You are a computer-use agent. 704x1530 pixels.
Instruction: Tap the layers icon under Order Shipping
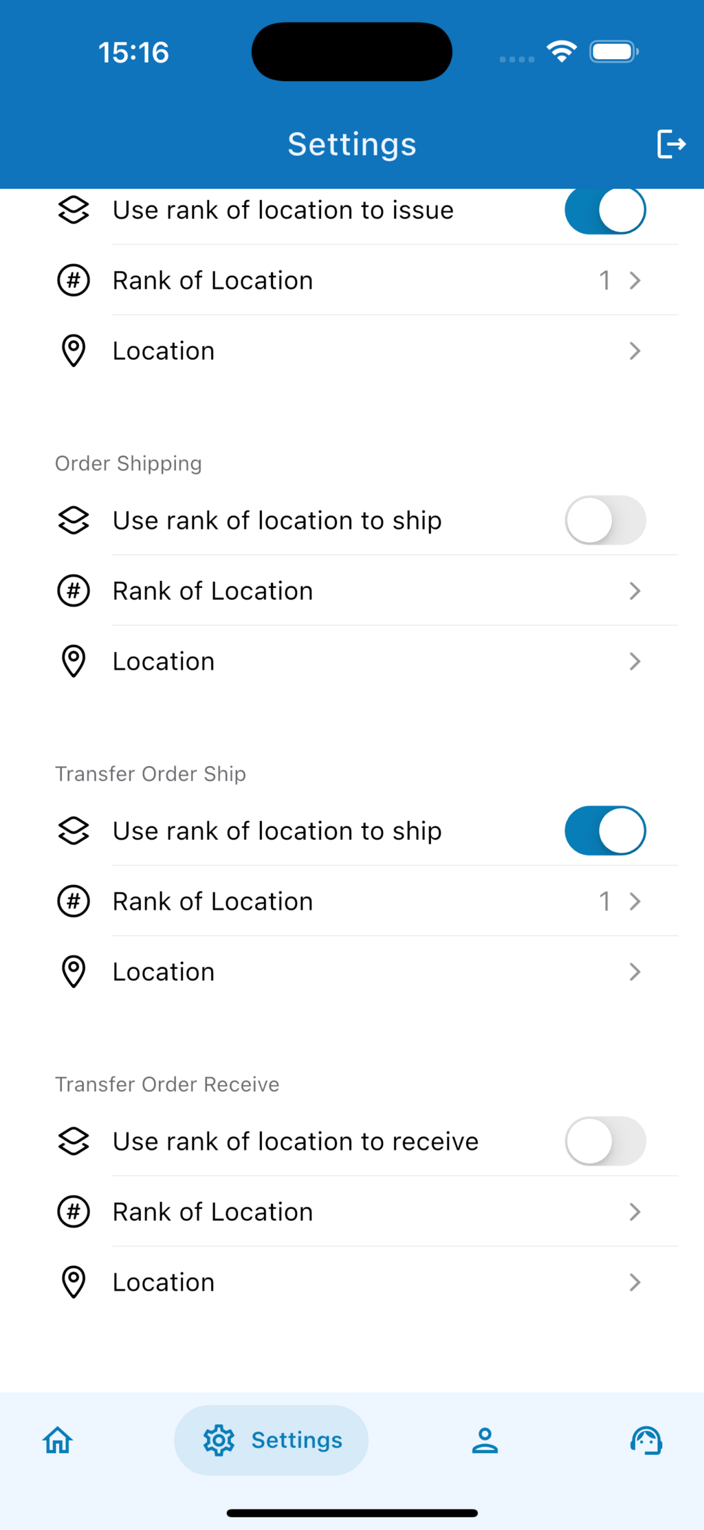click(74, 521)
